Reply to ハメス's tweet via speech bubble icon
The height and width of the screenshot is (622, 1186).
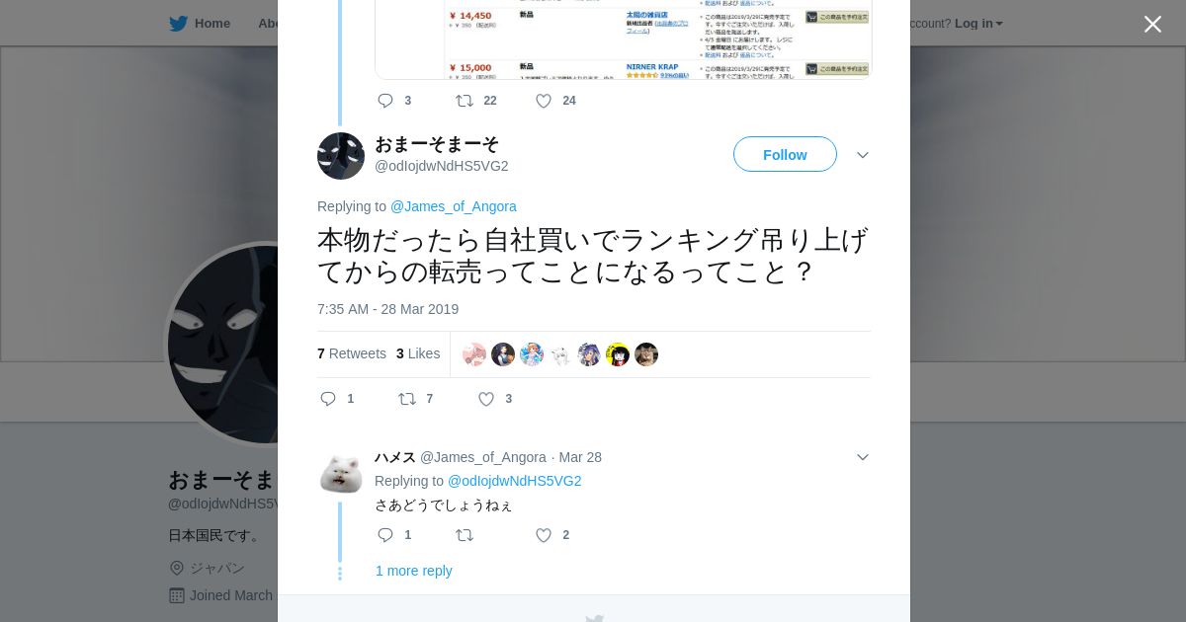pos(385,535)
